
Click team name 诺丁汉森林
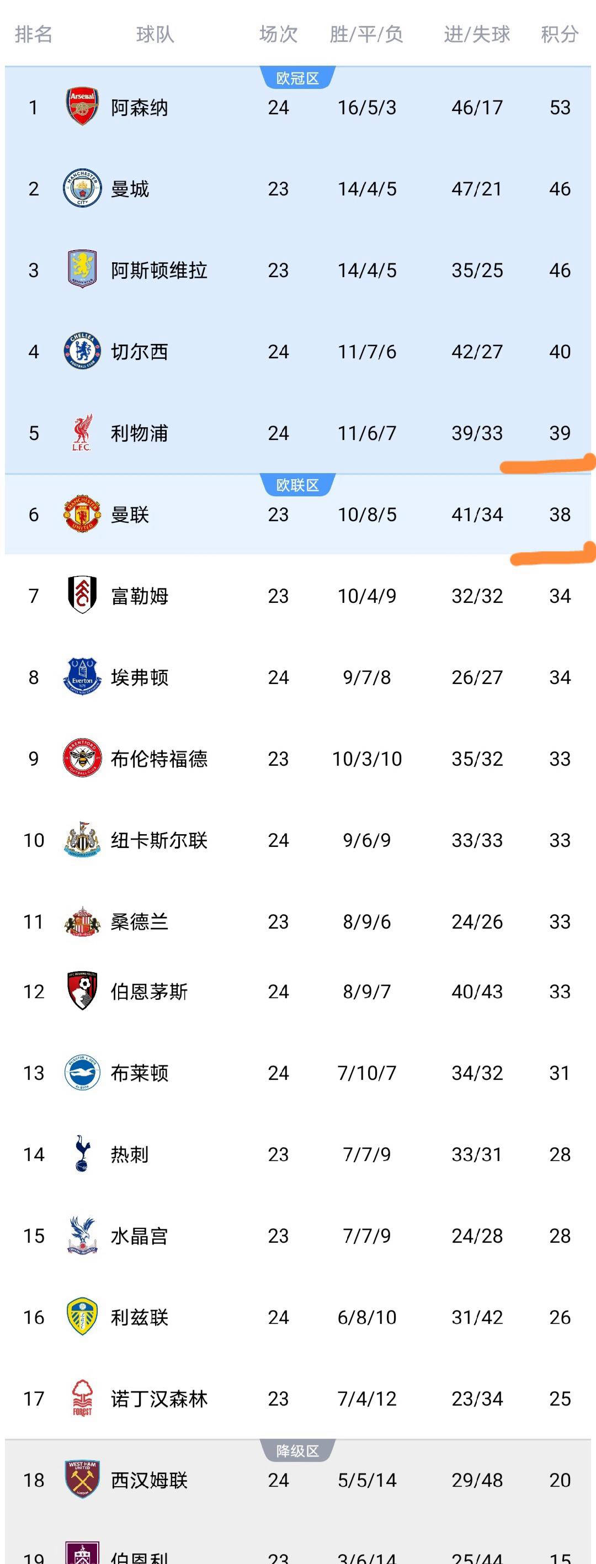coord(159,1398)
